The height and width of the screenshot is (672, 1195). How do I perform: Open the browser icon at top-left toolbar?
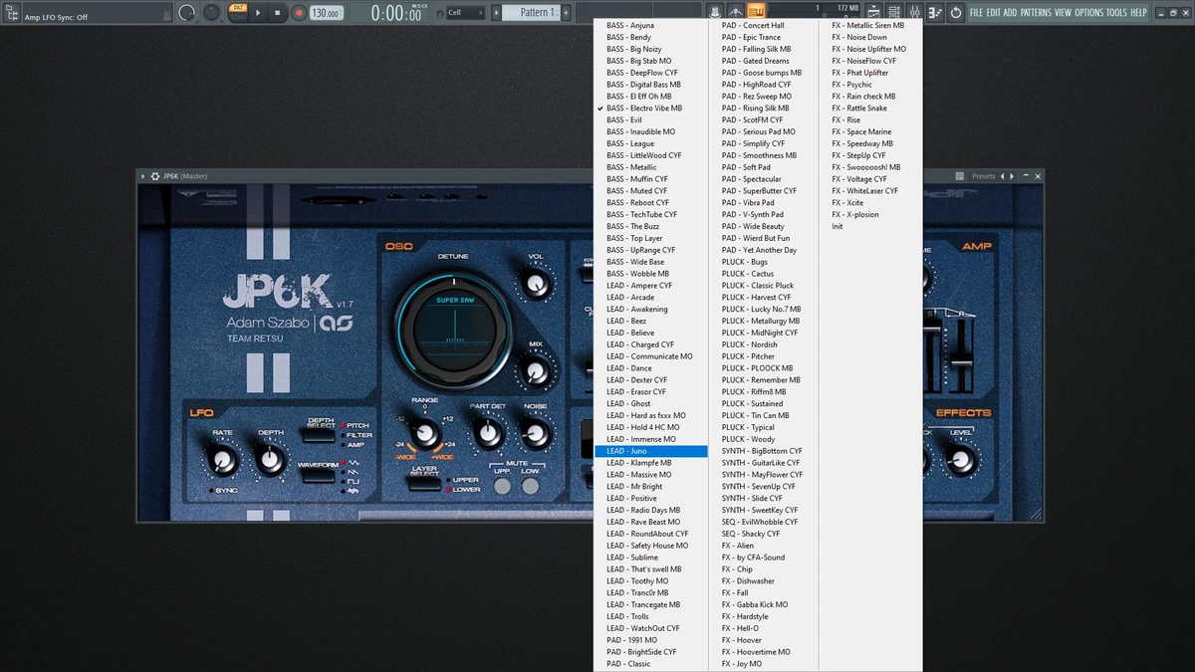pos(12,13)
